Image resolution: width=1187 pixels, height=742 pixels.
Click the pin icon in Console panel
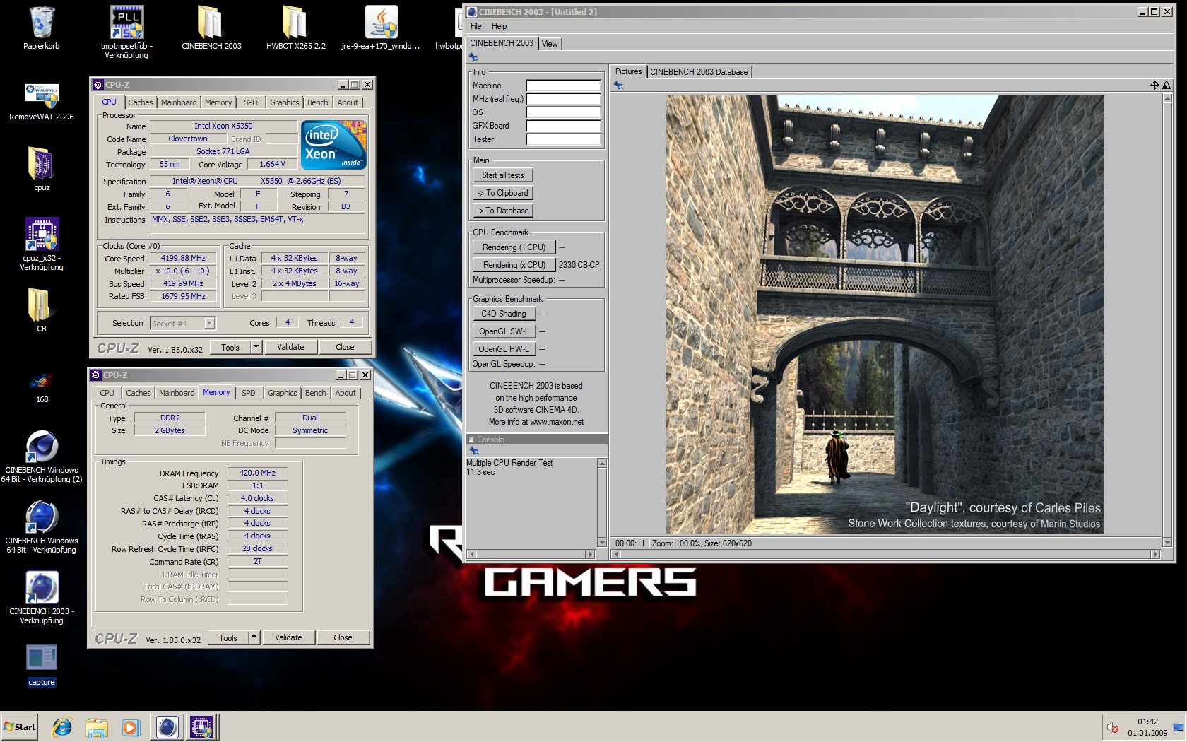pyautogui.click(x=474, y=451)
